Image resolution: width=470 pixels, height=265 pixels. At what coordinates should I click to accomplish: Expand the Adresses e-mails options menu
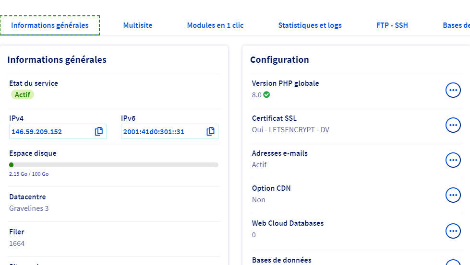(x=453, y=160)
